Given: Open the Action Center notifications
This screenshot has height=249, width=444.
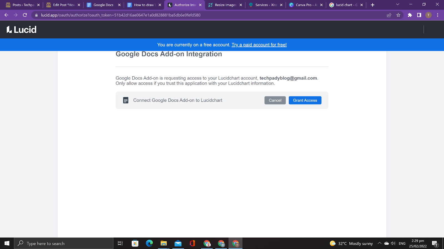Looking at the screenshot, I should click(x=435, y=243).
